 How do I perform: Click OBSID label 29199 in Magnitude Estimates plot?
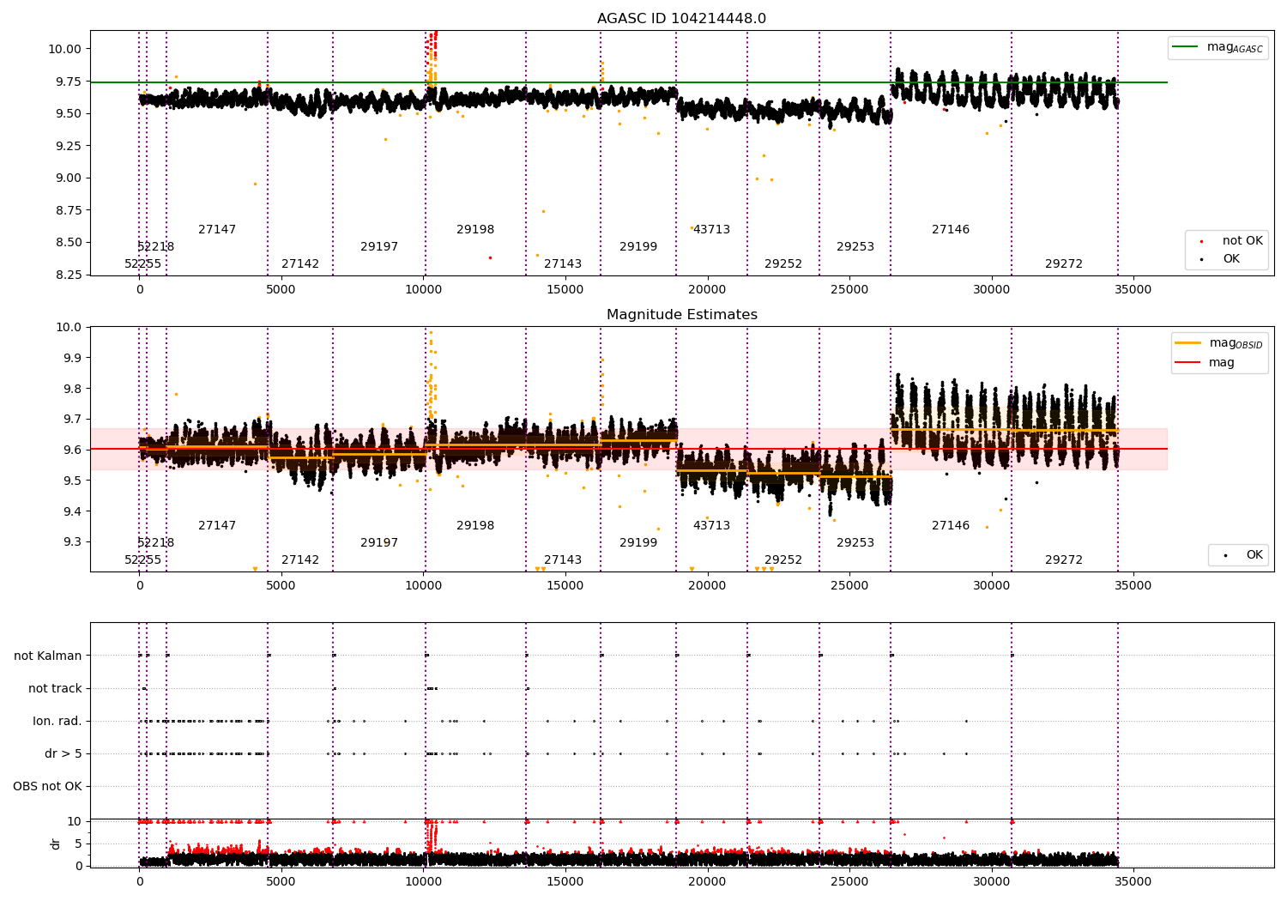pyautogui.click(x=638, y=543)
